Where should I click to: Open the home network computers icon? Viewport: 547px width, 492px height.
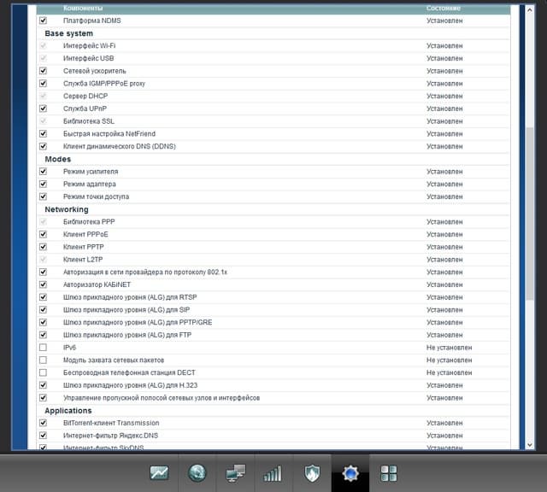pyautogui.click(x=236, y=473)
